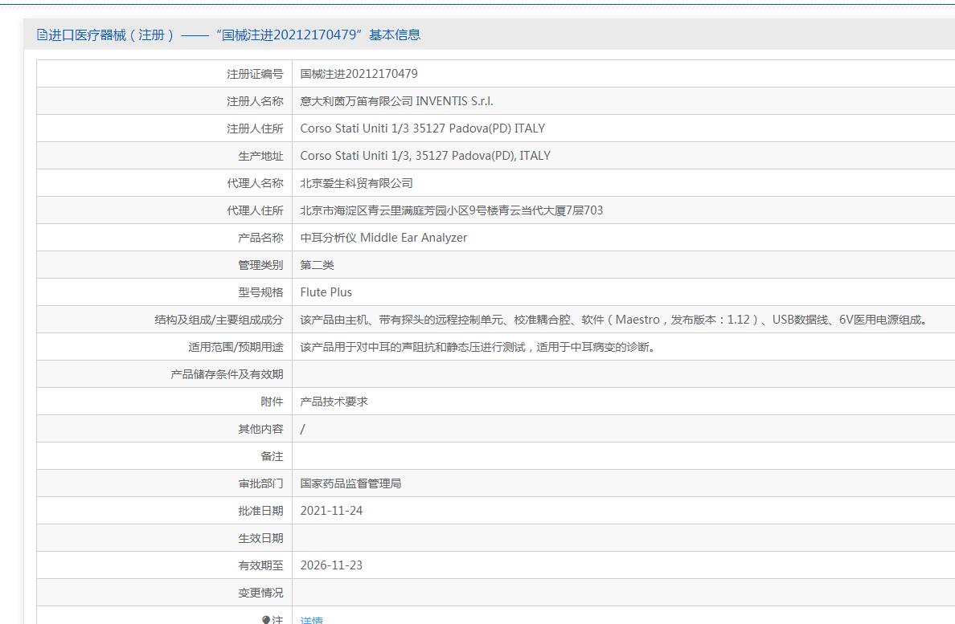Viewport: 955px width, 624px height.
Task: Select expiry date 2026-11-23
Action: pyautogui.click(x=331, y=565)
